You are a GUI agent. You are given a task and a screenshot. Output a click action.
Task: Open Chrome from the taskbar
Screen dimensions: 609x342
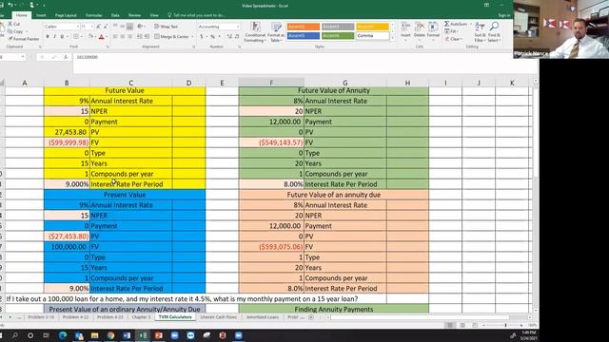coord(110,335)
